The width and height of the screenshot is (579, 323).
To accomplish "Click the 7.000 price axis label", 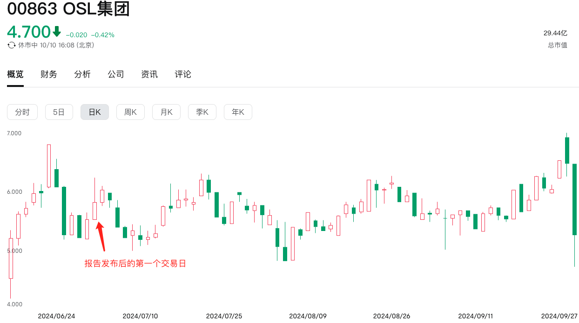I will [x=14, y=133].
